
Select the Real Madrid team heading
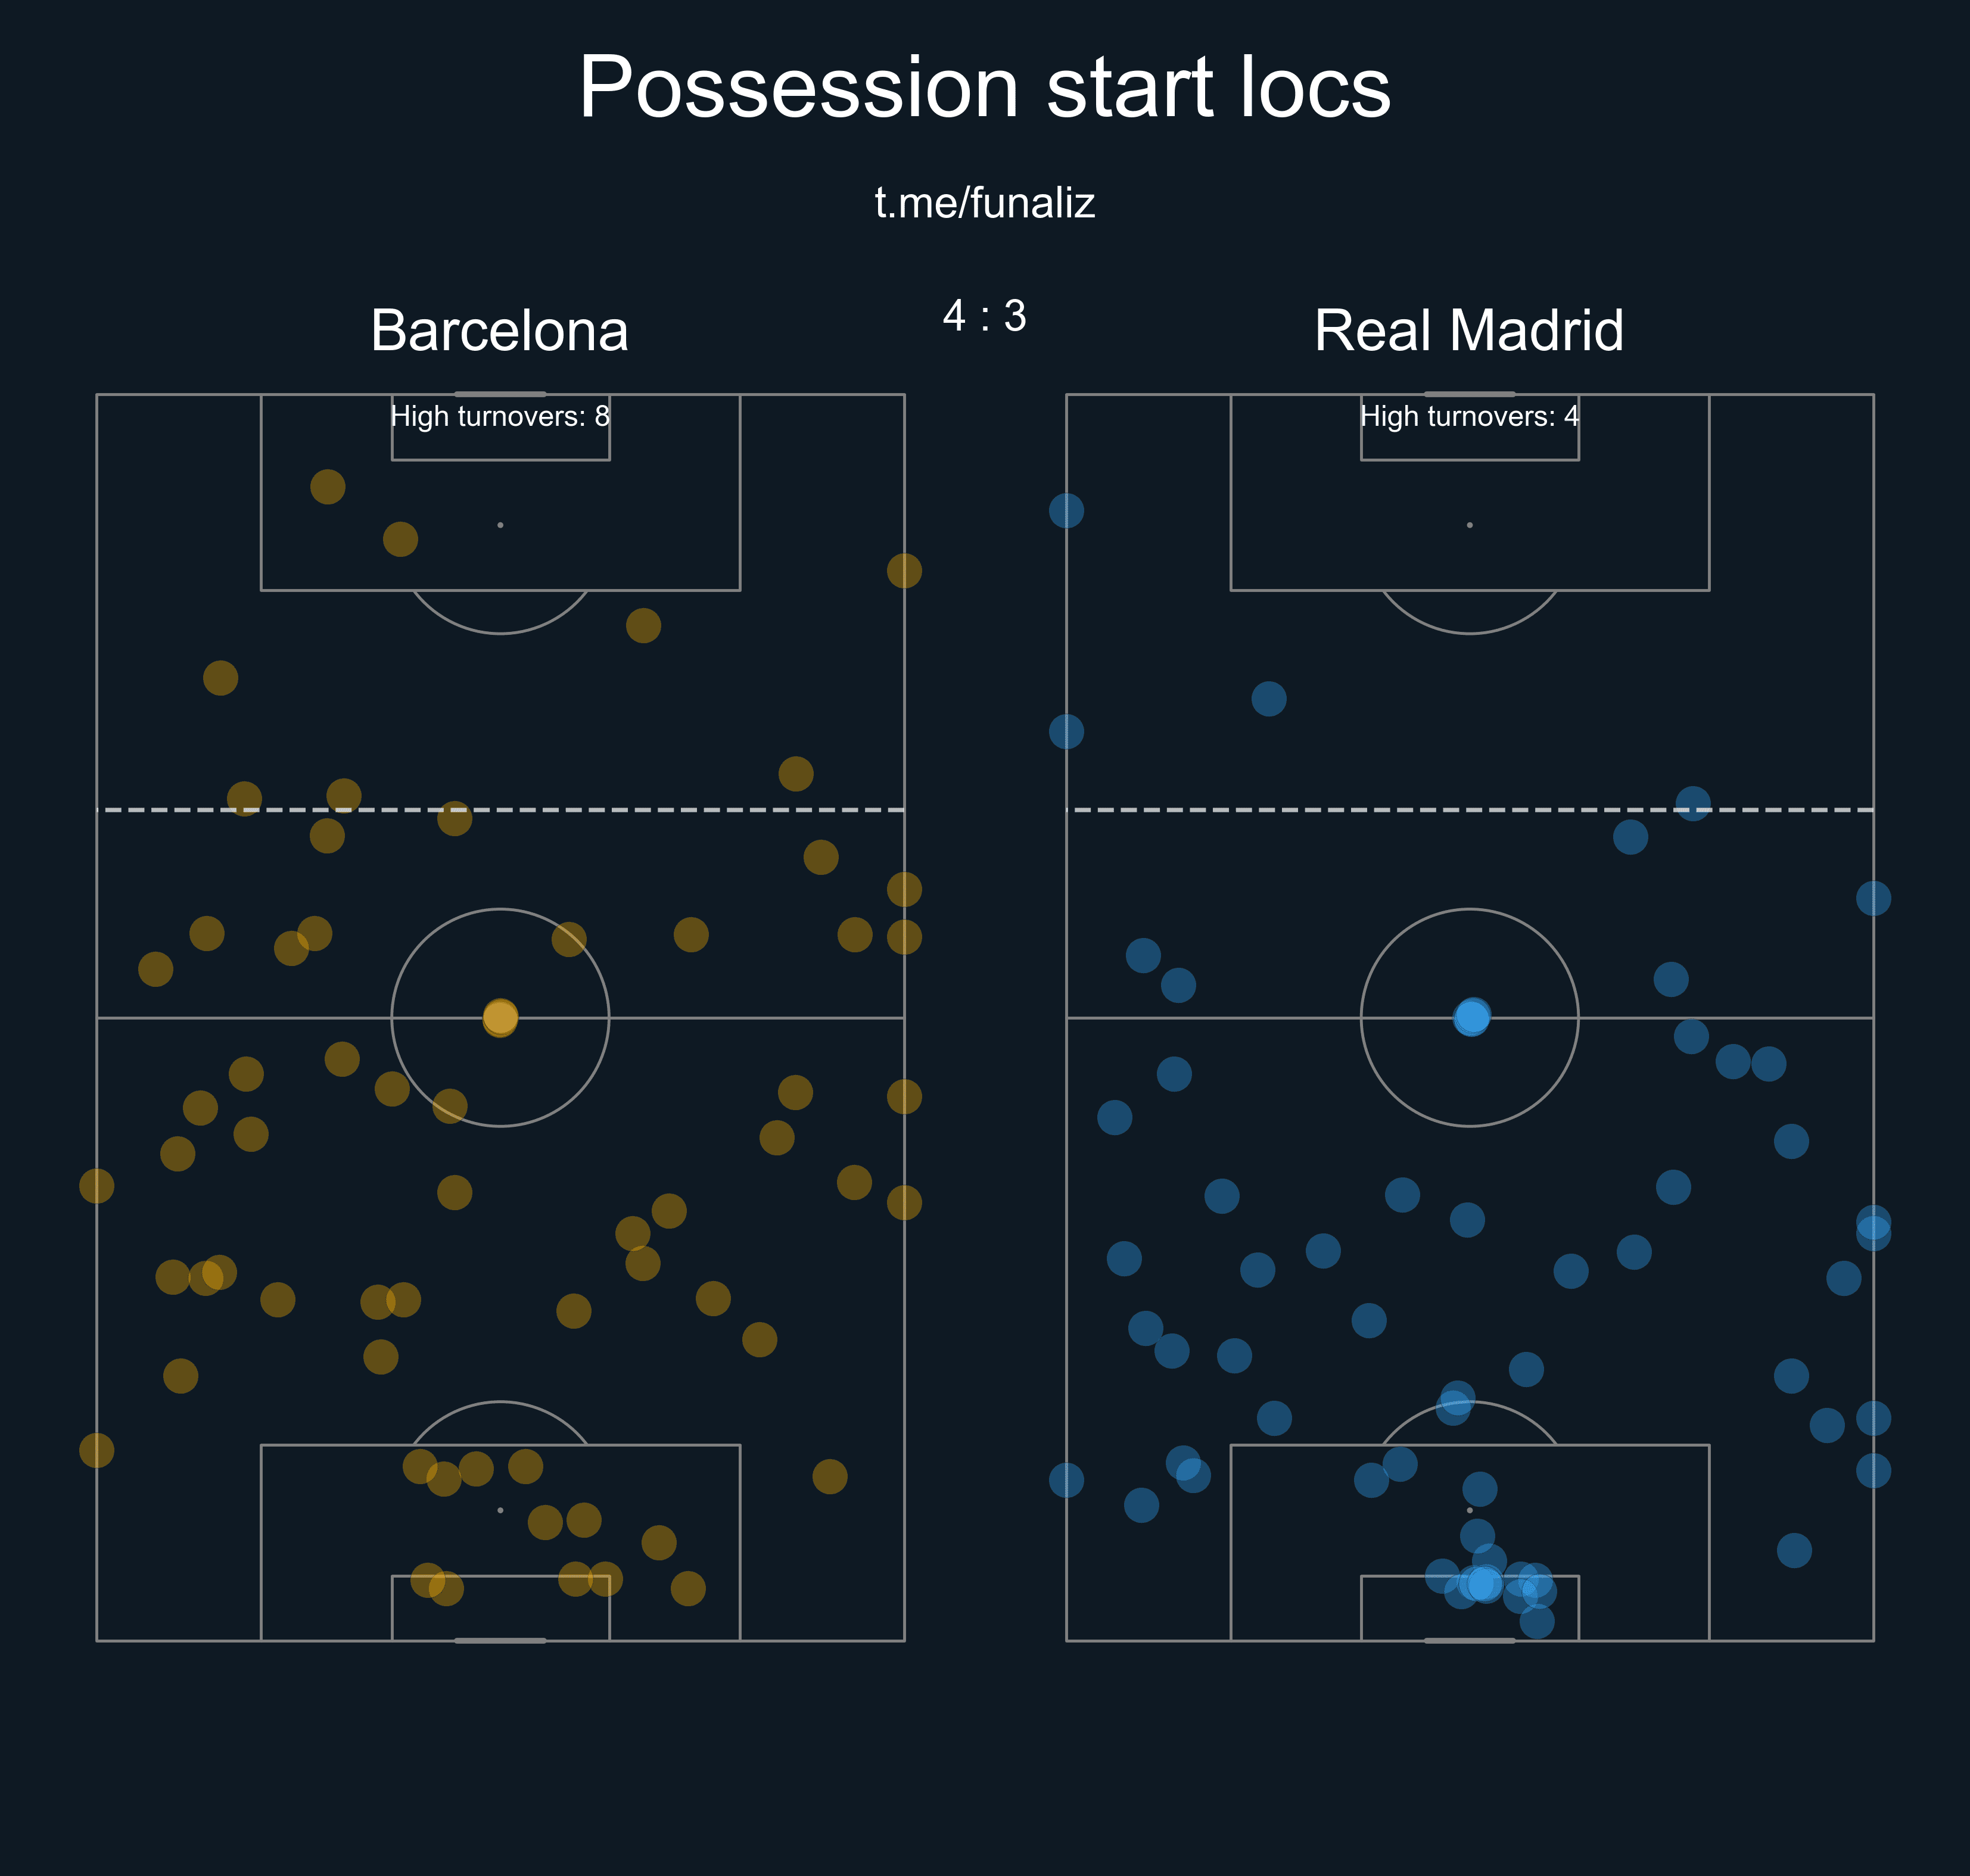click(1468, 330)
